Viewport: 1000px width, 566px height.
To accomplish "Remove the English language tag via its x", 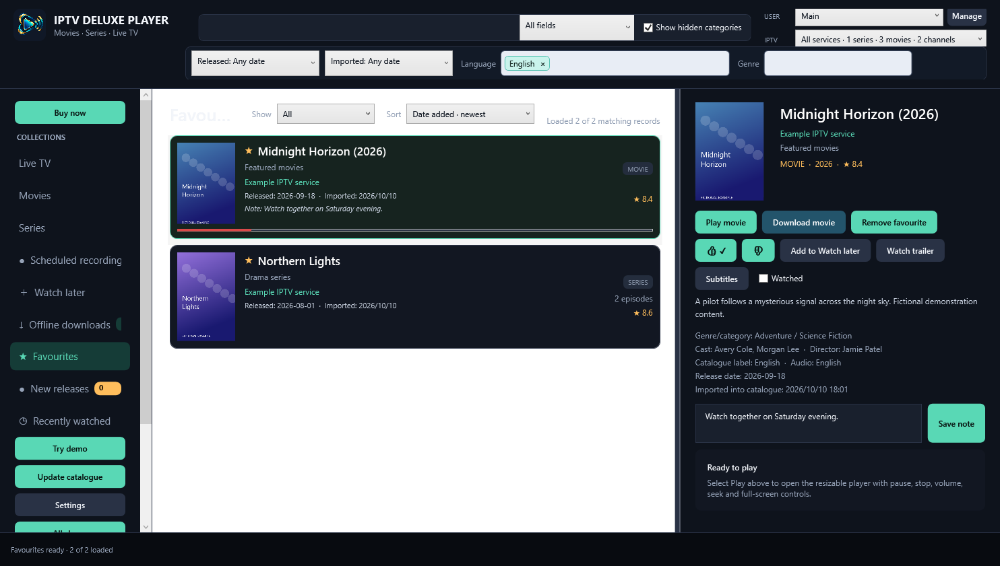I will (x=542, y=64).
